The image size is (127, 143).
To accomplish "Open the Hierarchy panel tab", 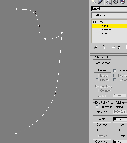I will (108, 2).
